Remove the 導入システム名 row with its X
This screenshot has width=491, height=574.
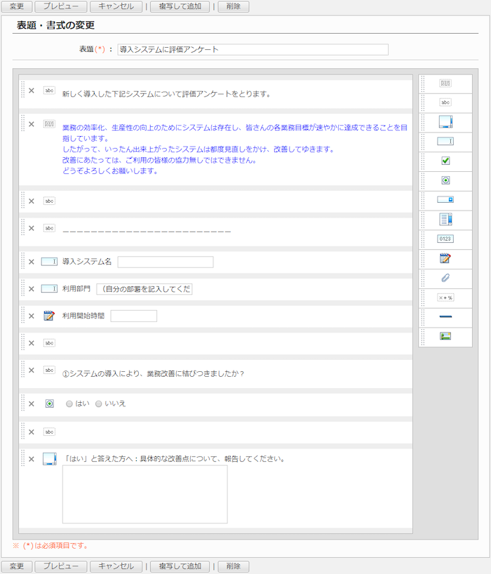(31, 262)
